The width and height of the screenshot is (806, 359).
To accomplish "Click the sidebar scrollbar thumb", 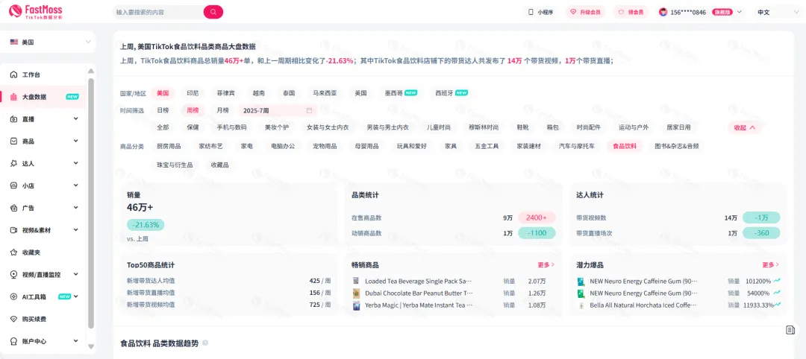I will point(91,203).
